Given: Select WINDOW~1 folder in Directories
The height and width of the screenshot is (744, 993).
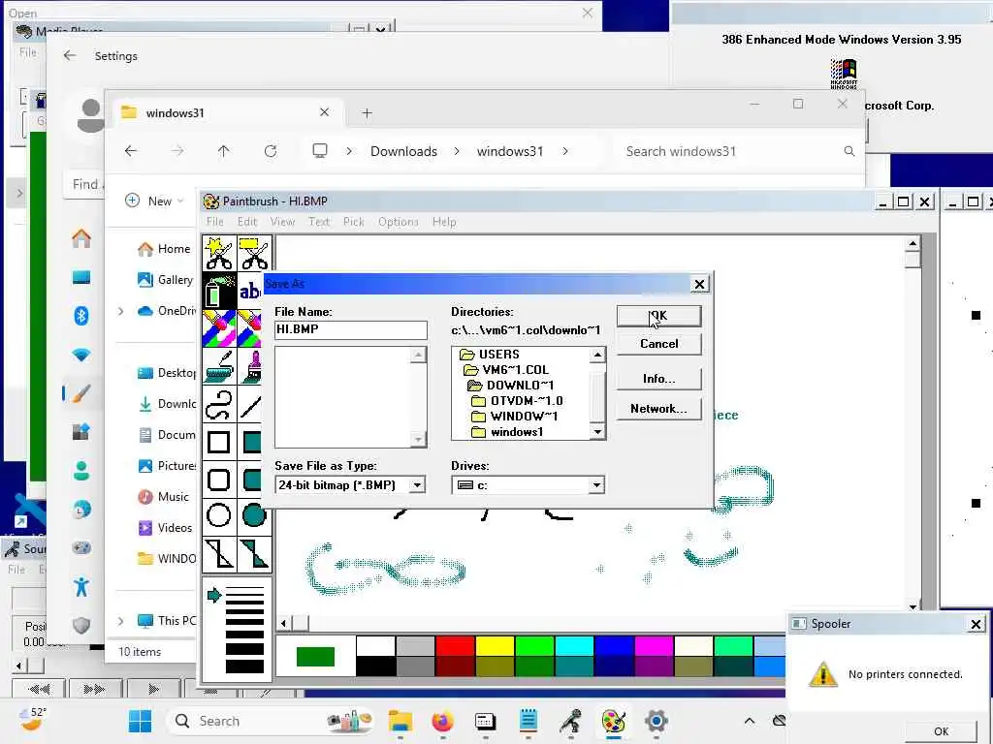Looking at the screenshot, I should 515,417.
